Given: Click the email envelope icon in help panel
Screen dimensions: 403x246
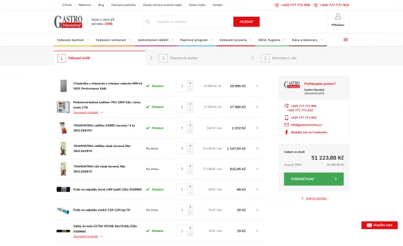Looking at the screenshot, I should pos(286,125).
